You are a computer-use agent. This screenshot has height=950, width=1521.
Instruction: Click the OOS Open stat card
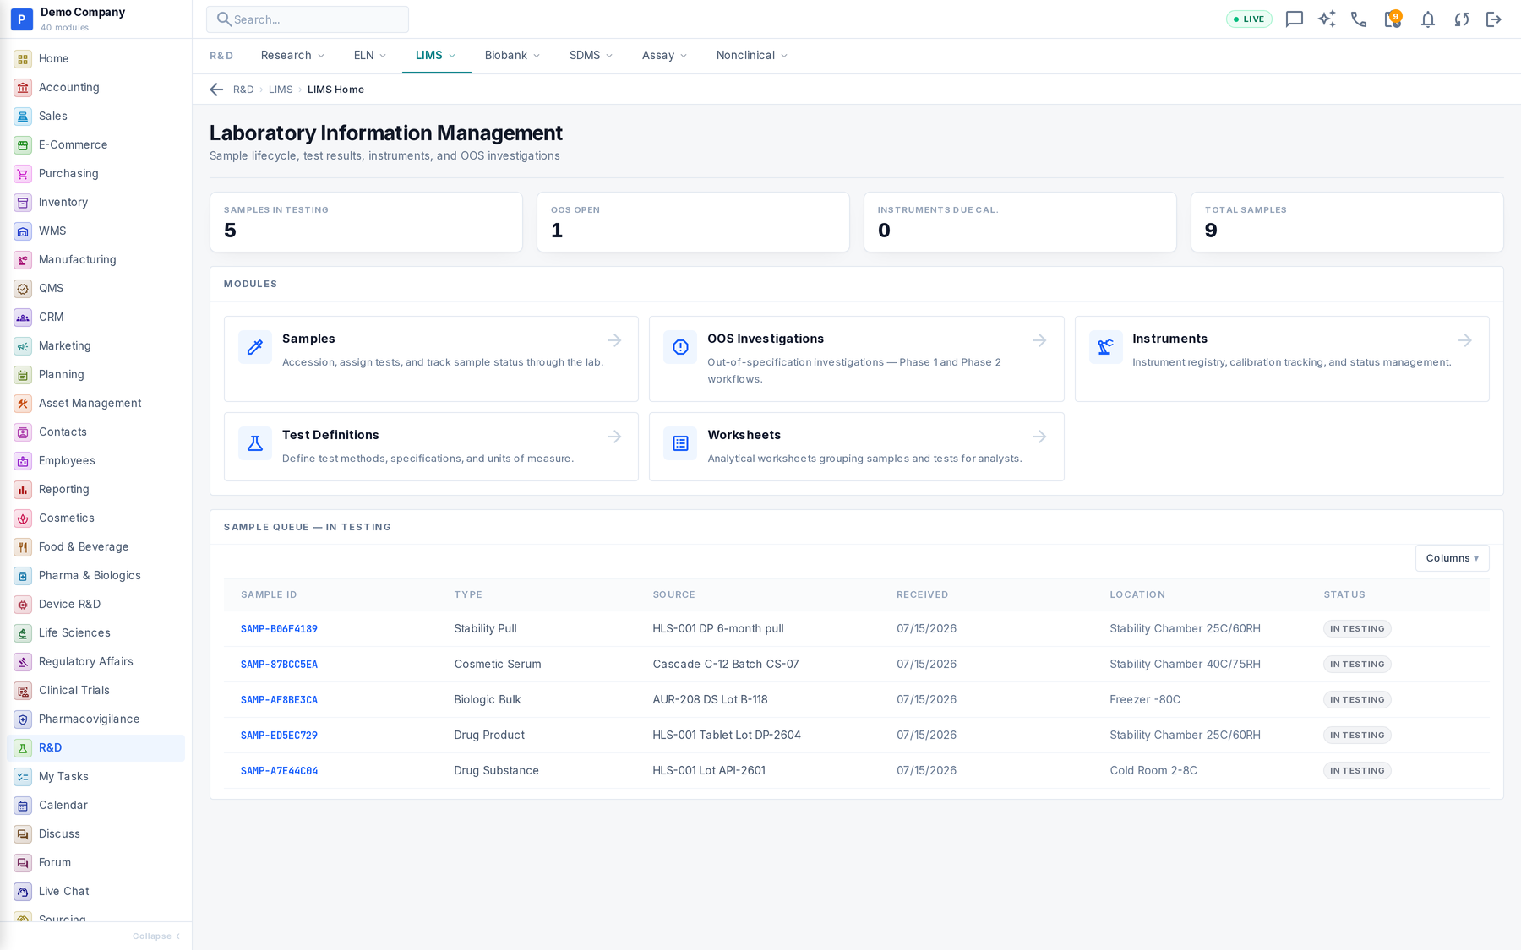[x=693, y=222]
